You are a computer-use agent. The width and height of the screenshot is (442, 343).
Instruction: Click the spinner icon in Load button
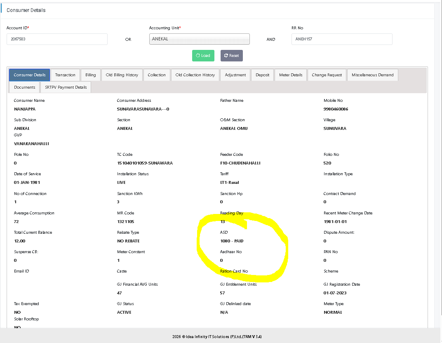(x=198, y=56)
